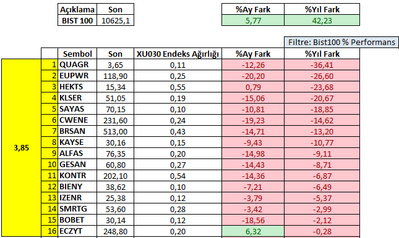
Task: Click the SMRTG symbol cell
Action: point(77,209)
